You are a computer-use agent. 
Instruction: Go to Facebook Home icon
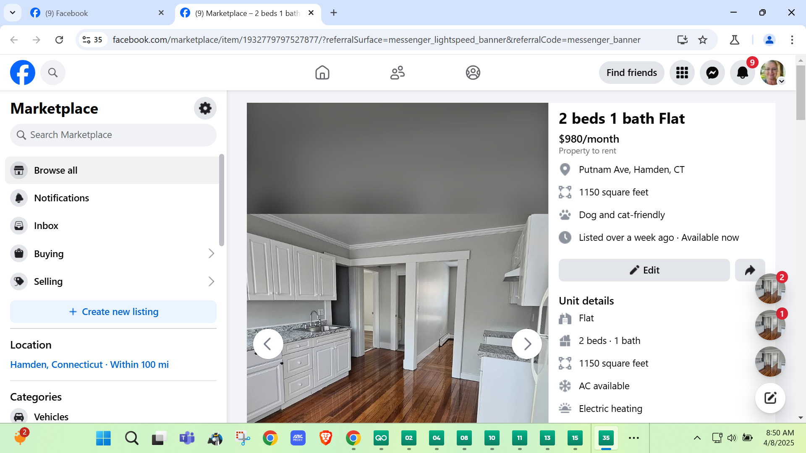point(322,73)
